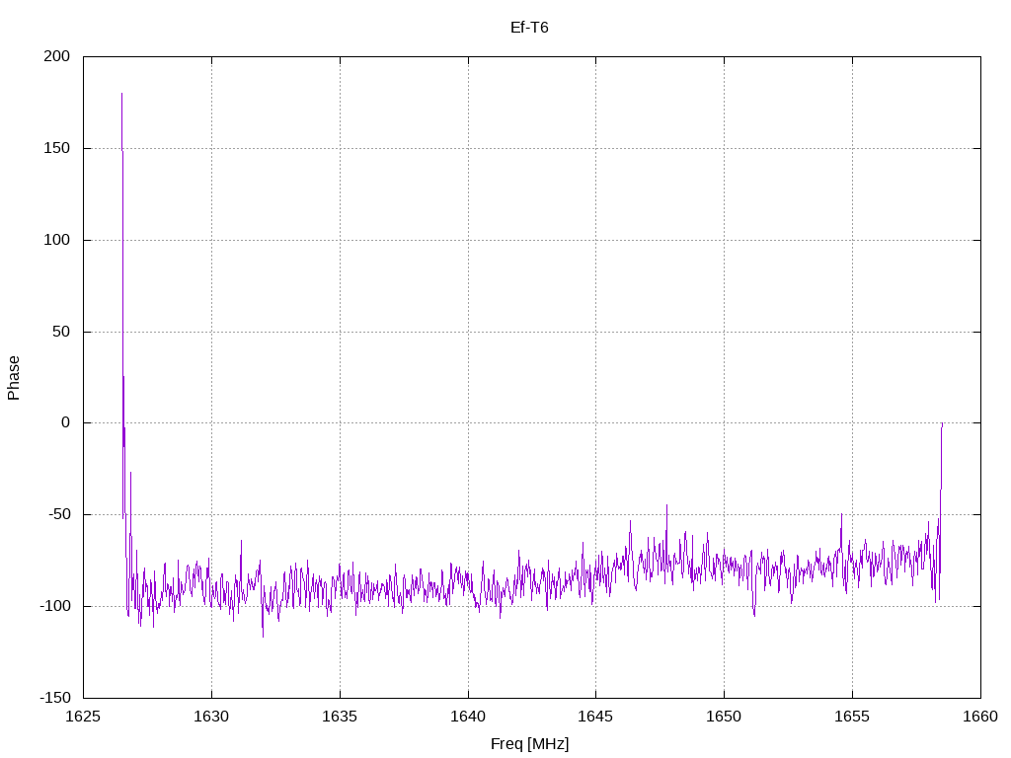Click the y-axis tick label 150

[56, 148]
